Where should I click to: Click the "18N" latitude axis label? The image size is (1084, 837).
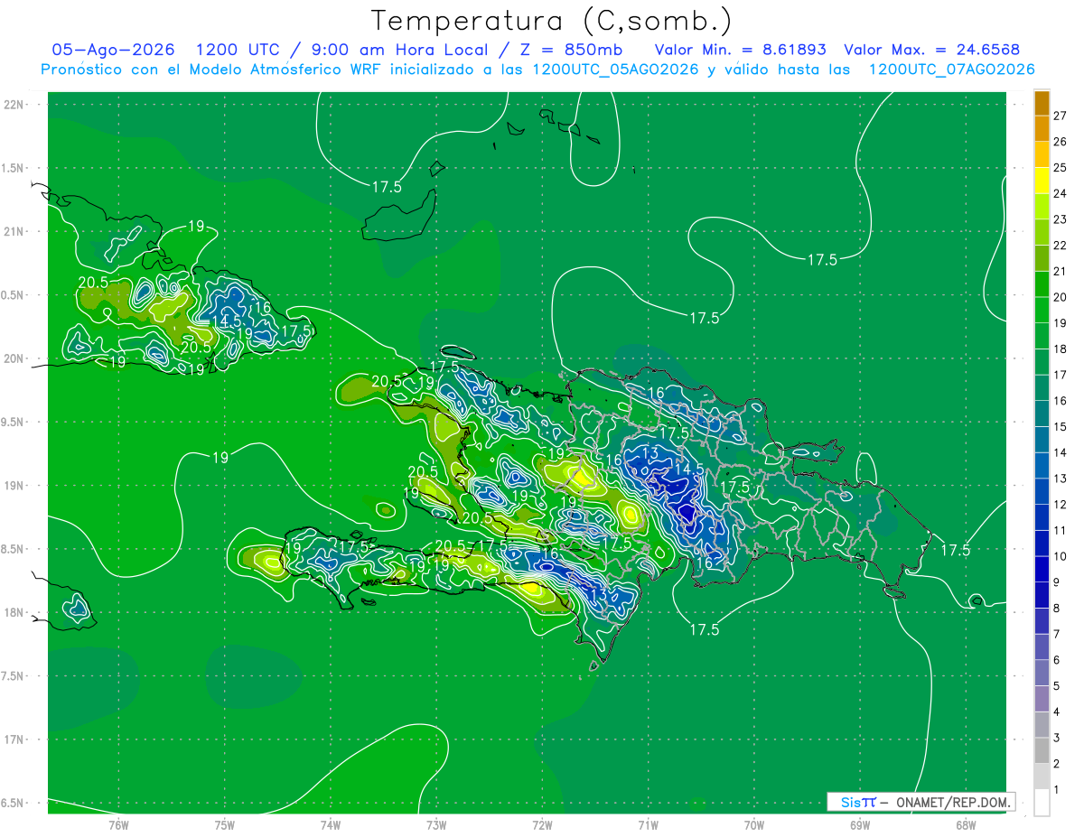(14, 612)
